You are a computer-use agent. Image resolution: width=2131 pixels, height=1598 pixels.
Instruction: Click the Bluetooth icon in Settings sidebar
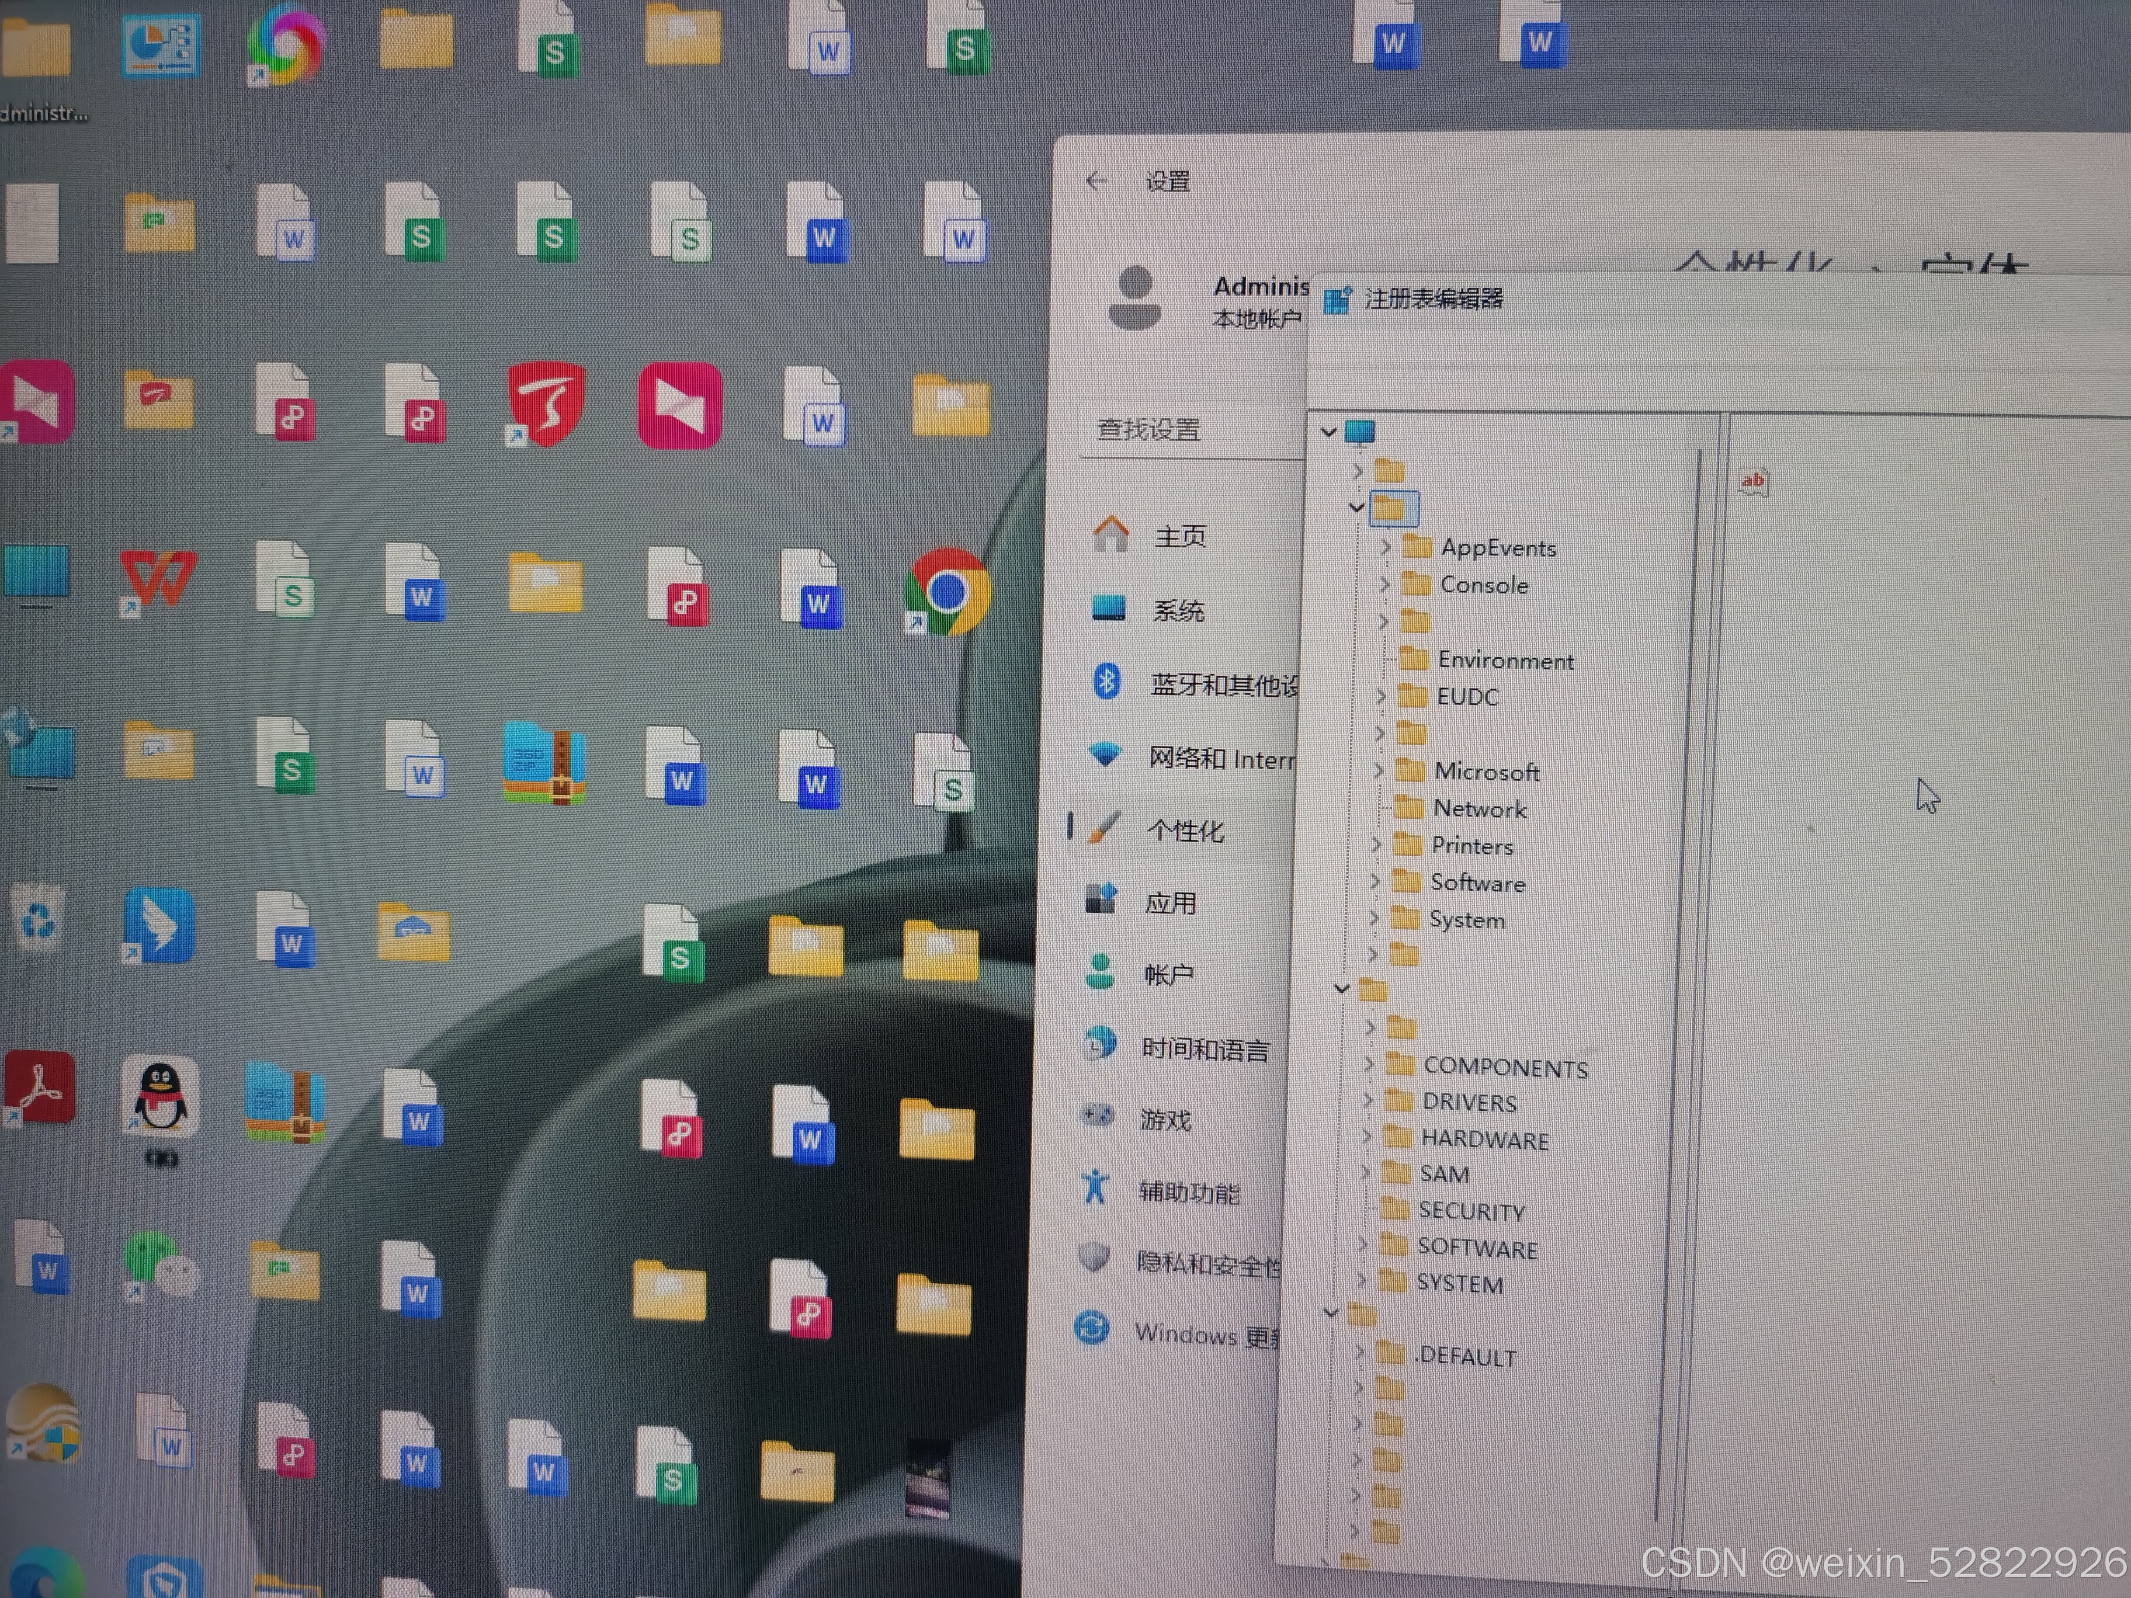(1106, 682)
